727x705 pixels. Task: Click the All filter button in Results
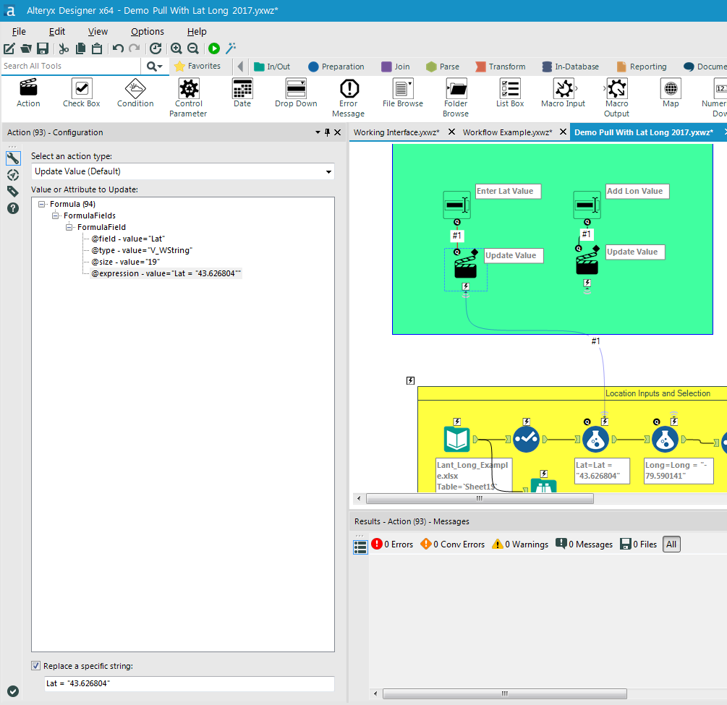(x=671, y=544)
